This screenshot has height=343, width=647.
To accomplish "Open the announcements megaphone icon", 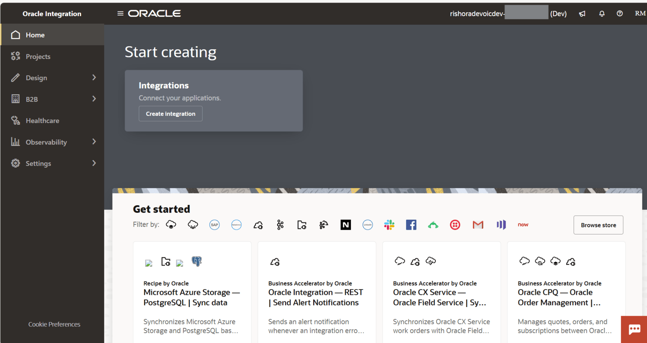I will [x=582, y=14].
